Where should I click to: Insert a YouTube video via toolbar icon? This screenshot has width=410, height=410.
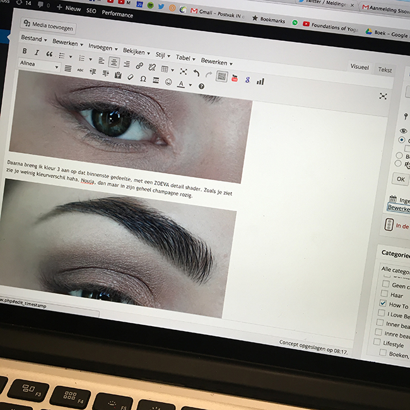[235, 78]
